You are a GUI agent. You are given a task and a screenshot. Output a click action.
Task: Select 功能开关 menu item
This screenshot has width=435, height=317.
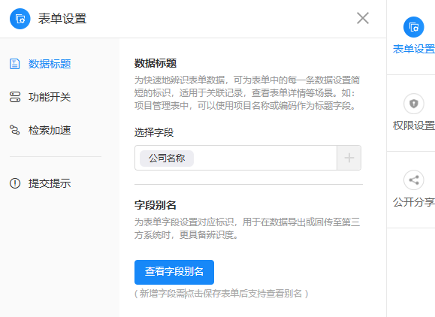50,97
